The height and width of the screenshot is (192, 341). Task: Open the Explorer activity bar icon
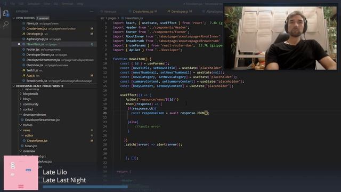(x=6, y=13)
